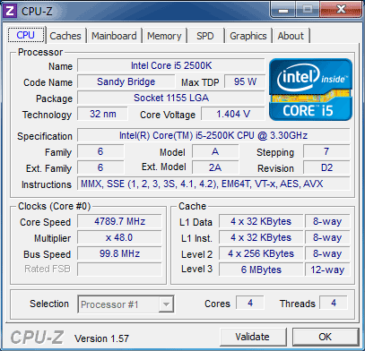The image size is (365, 351).
Task: Show the Graphics tab
Action: [x=248, y=36]
